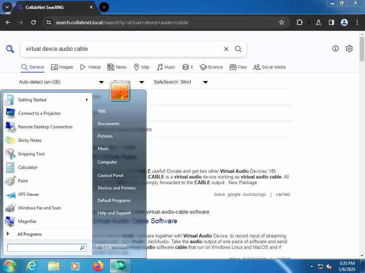Click the Start menu search box
Viewport: 365px width, 273px height.
coord(47,248)
